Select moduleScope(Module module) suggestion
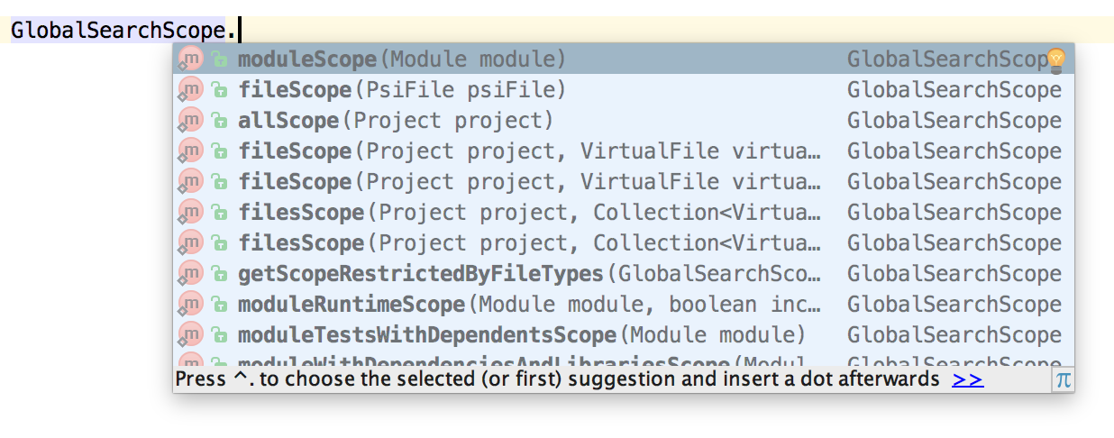1114x438 pixels. [x=623, y=59]
